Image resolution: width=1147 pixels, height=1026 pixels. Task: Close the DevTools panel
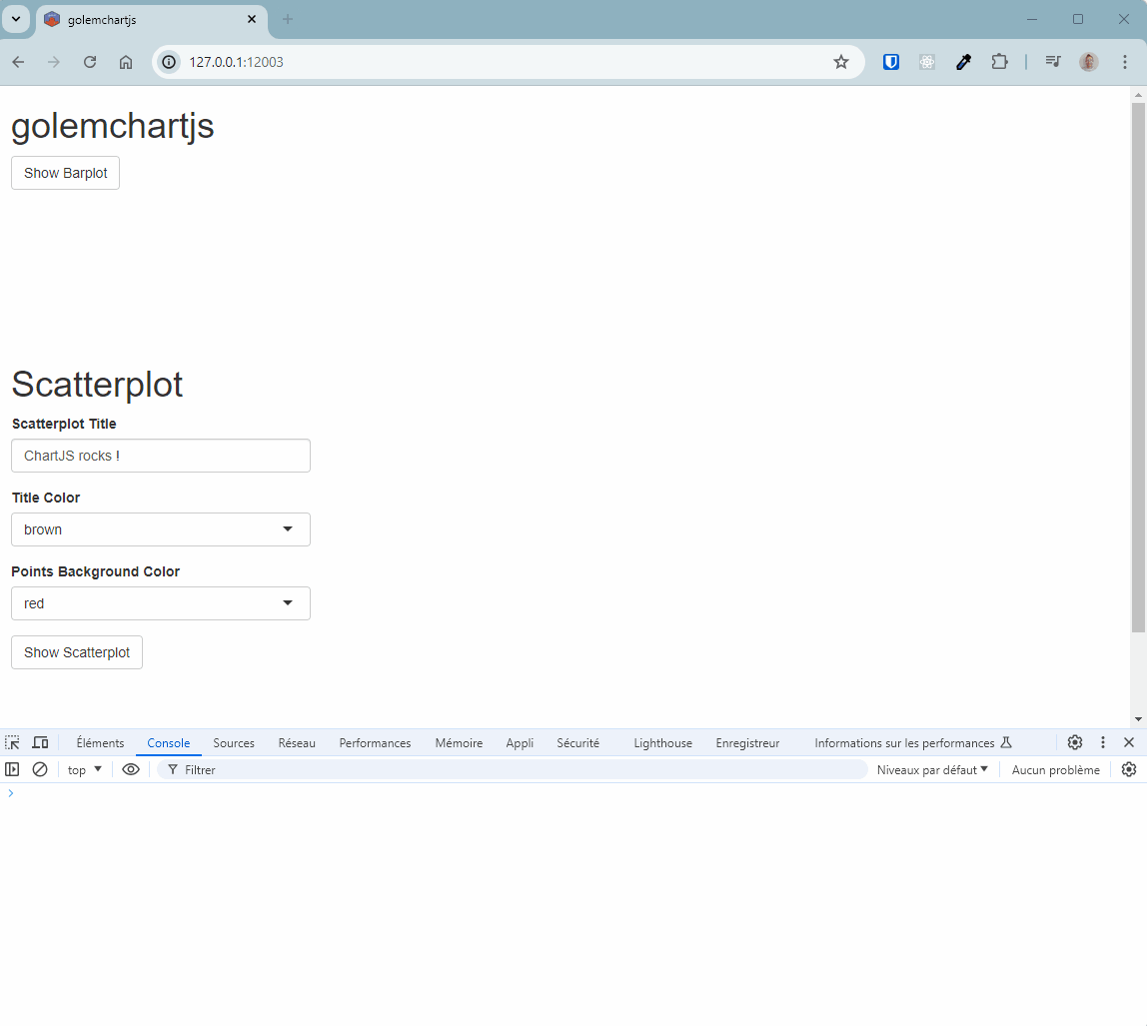pyautogui.click(x=1129, y=743)
